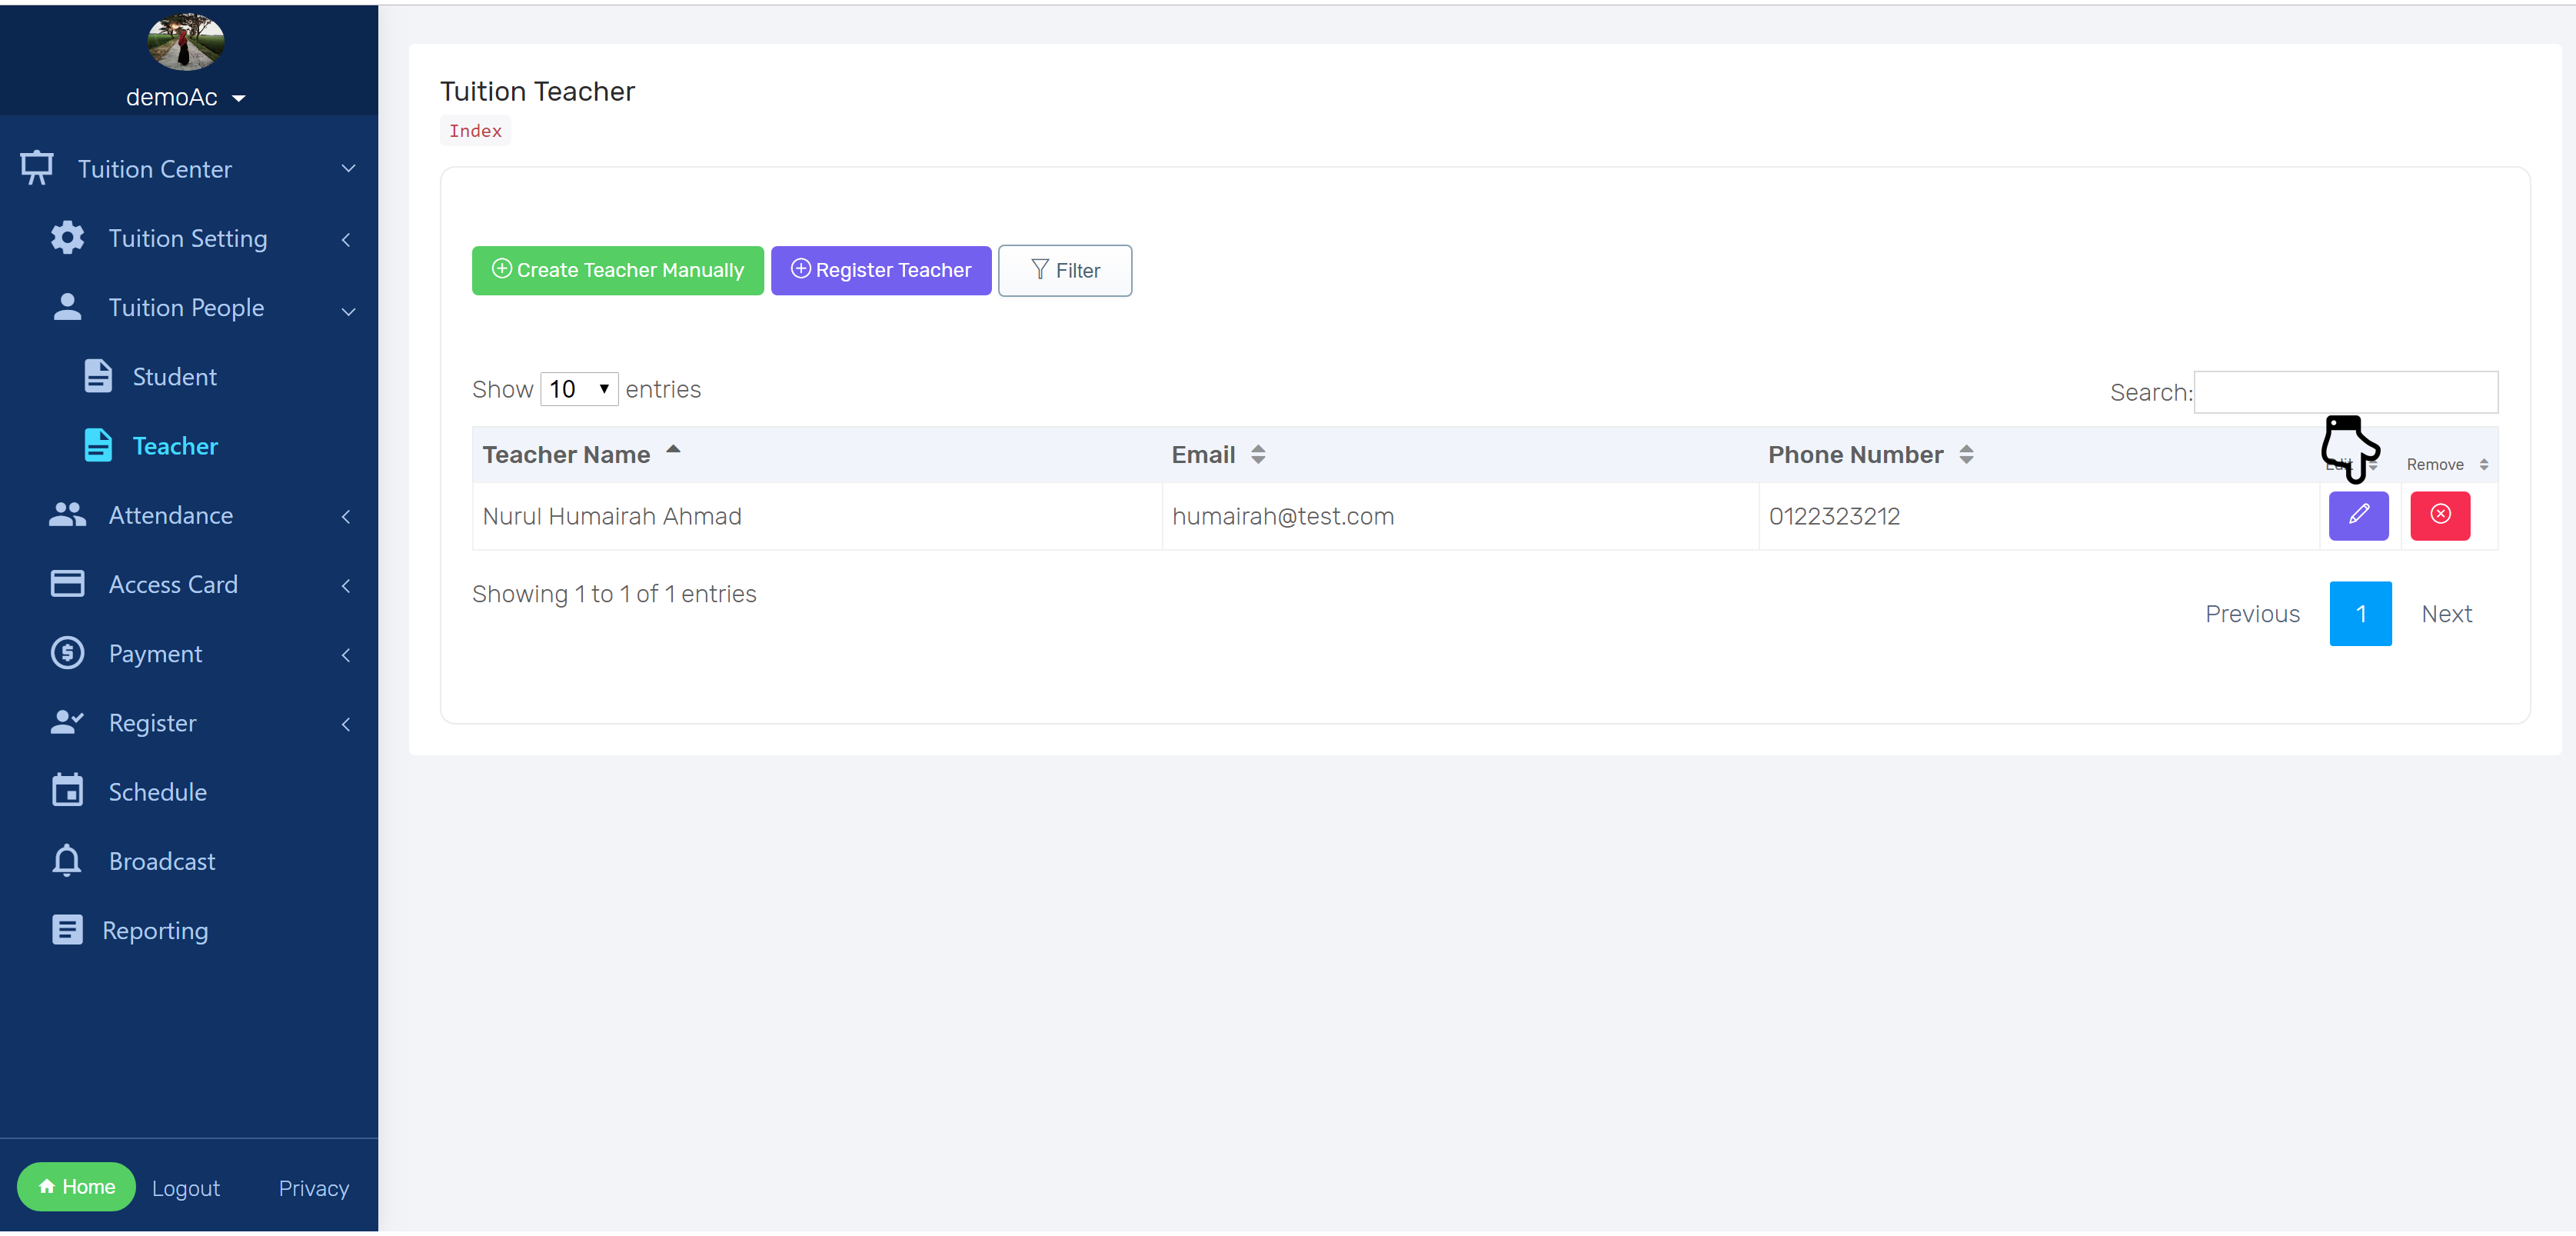Click the Schedule calendar icon
Viewport: 2576px width, 1236px height.
point(68,790)
